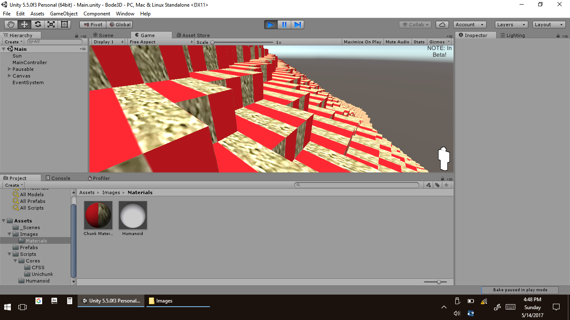570x320 pixels.
Task: Select the Rect transform tool
Action: (x=64, y=25)
